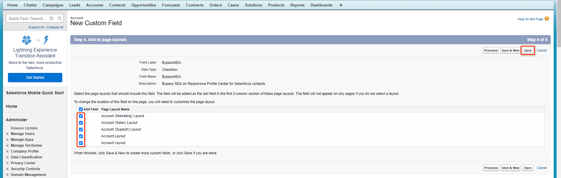Expand the Security Controls section

pyautogui.click(x=8, y=169)
